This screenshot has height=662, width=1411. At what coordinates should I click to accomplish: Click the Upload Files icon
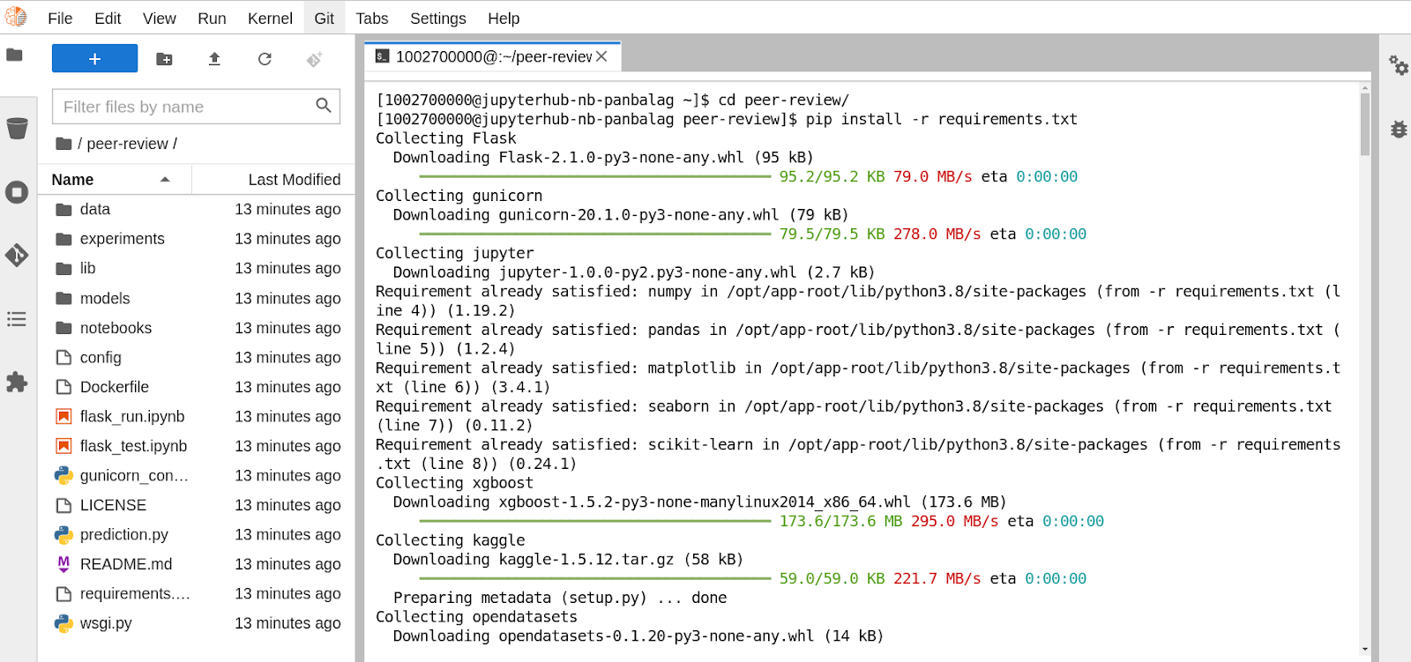214,59
